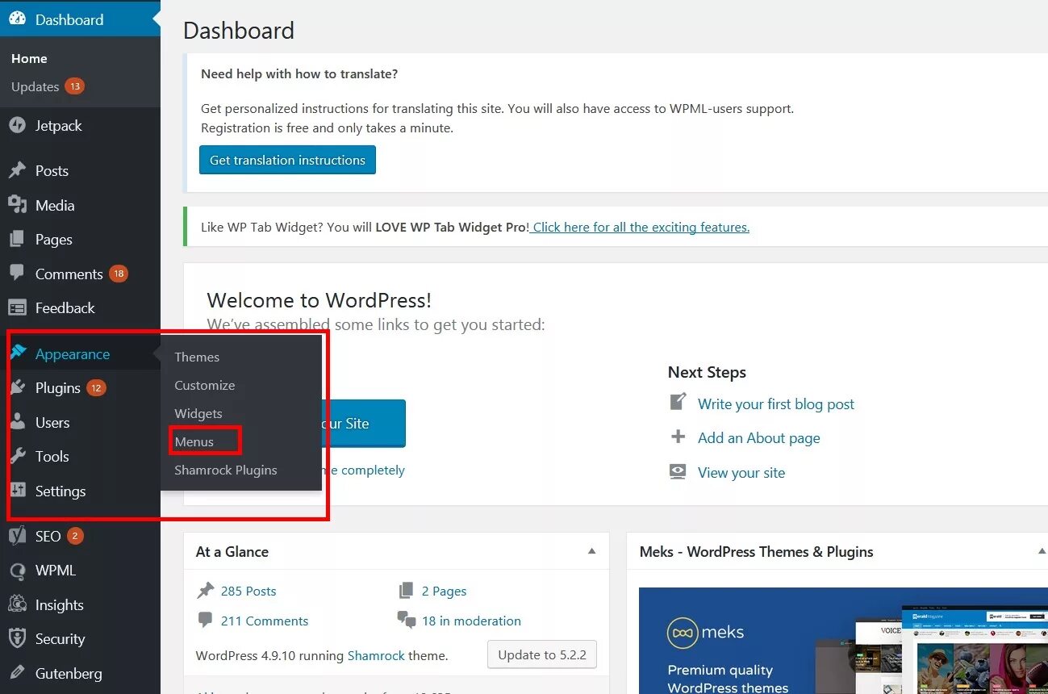Click the Meks promo banner image

843,641
